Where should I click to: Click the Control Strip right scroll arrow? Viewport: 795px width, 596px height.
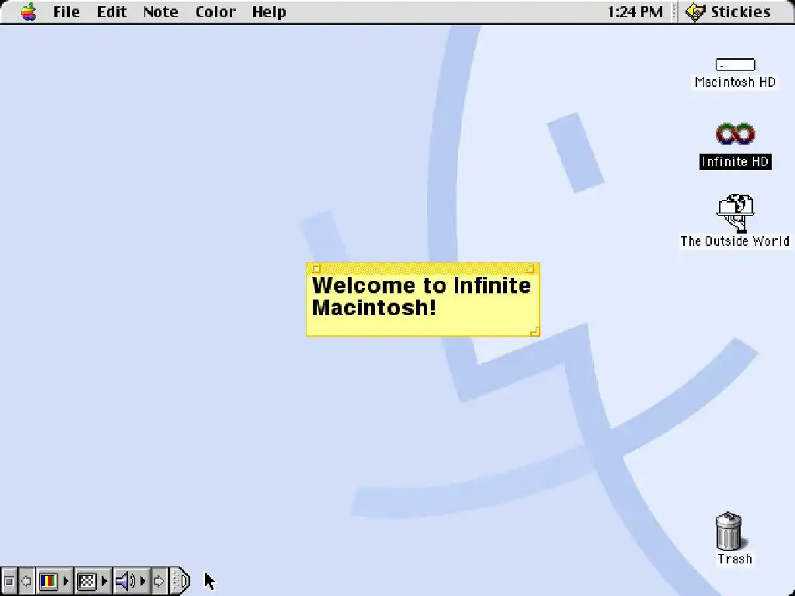coord(158,580)
